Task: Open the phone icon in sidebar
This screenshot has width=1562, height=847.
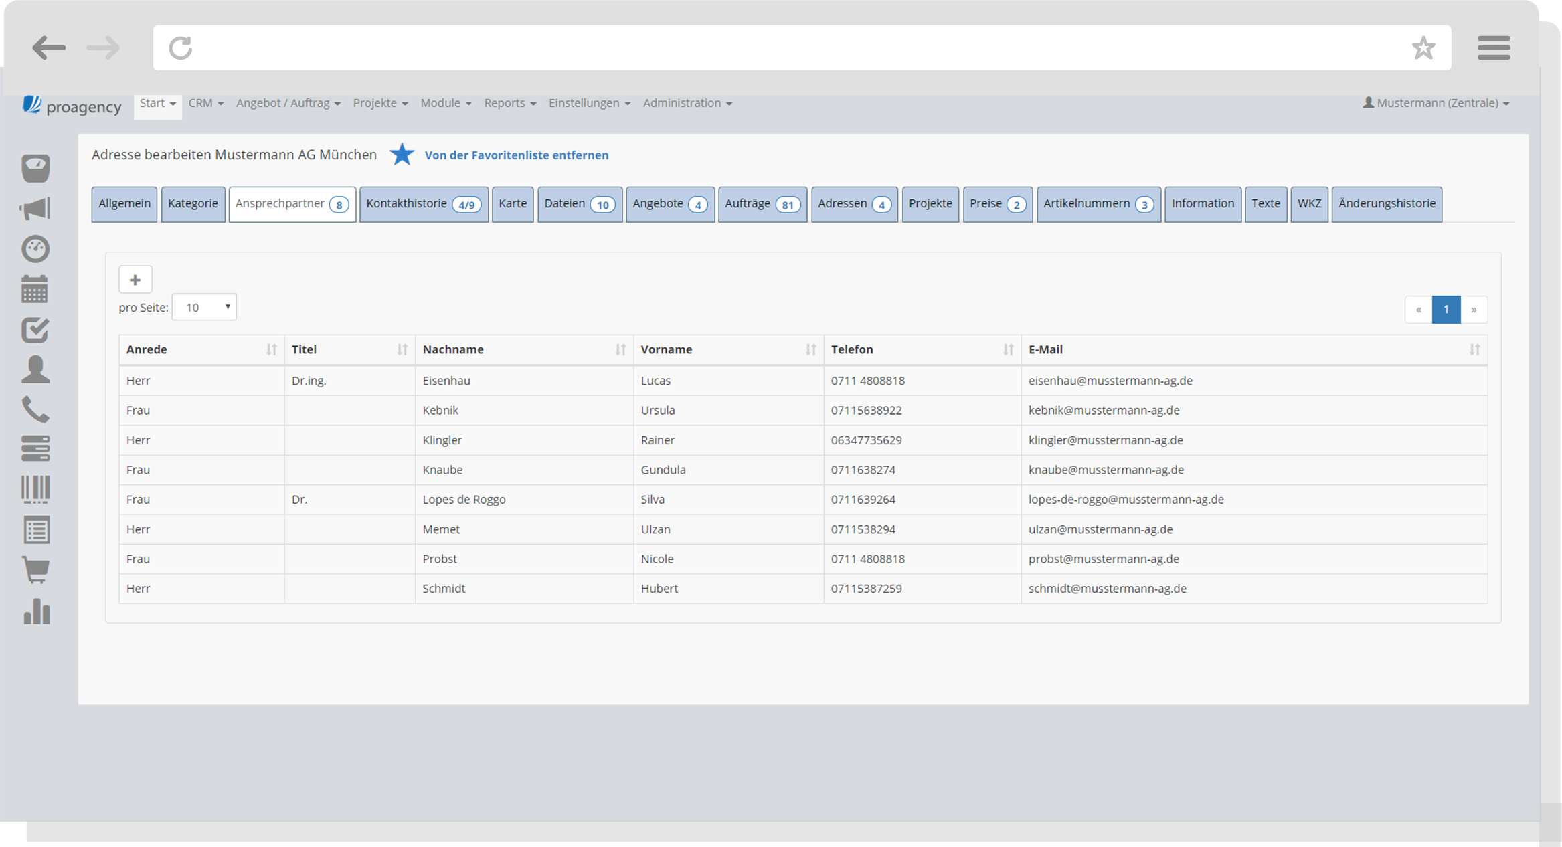Action: [35, 409]
